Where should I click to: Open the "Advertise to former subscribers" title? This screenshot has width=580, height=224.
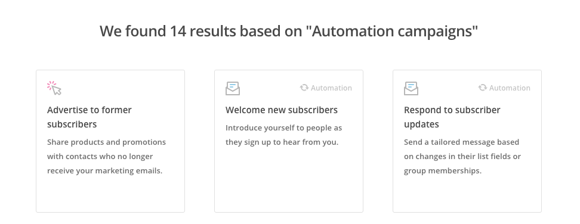[x=89, y=117]
